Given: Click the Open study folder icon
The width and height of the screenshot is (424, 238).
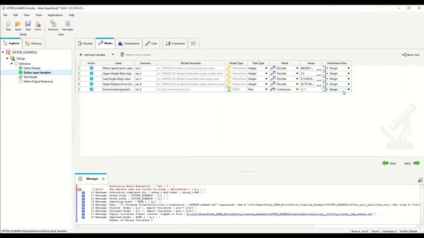Looking at the screenshot, I should (18, 24).
